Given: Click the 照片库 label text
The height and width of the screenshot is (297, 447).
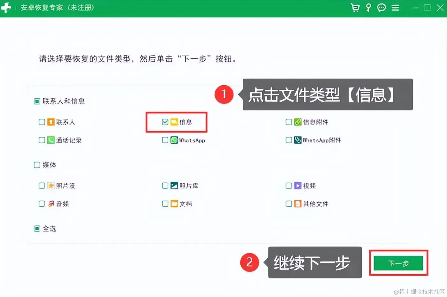Looking at the screenshot, I should pyautogui.click(x=189, y=186).
